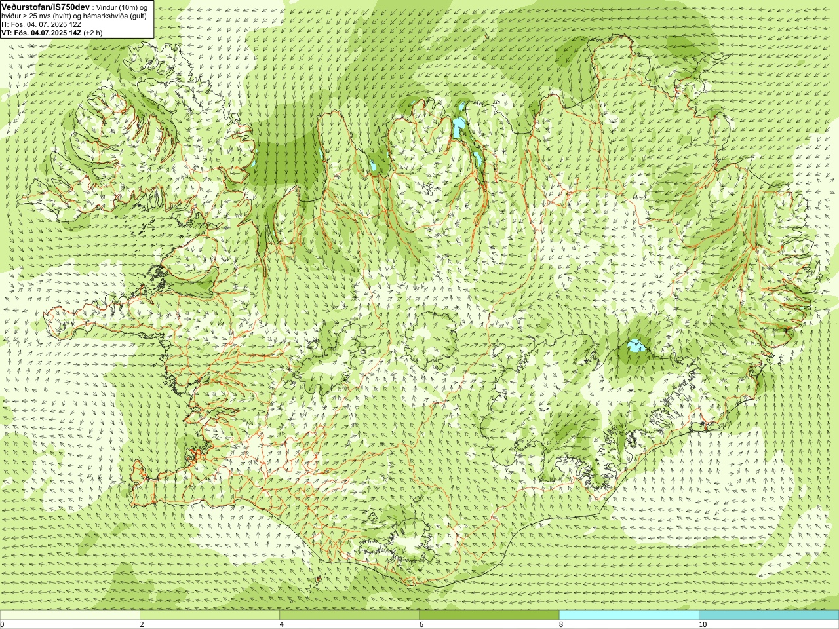Viewport: 839px width, 629px height.
Task: Click the 'IT: Fös. 04. 07. 2025 12Z' line
Action: 41,24
